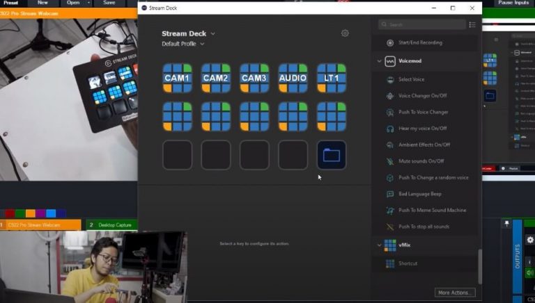Open the folder key in bottom row
Screen dimensions: 535x303
331,155
